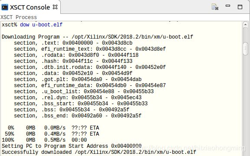Select the XSCT Console tab label
The width and height of the screenshot is (250, 156).
30,7
